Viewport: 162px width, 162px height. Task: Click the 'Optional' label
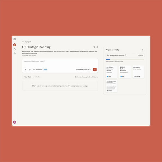(x=140, y=55)
